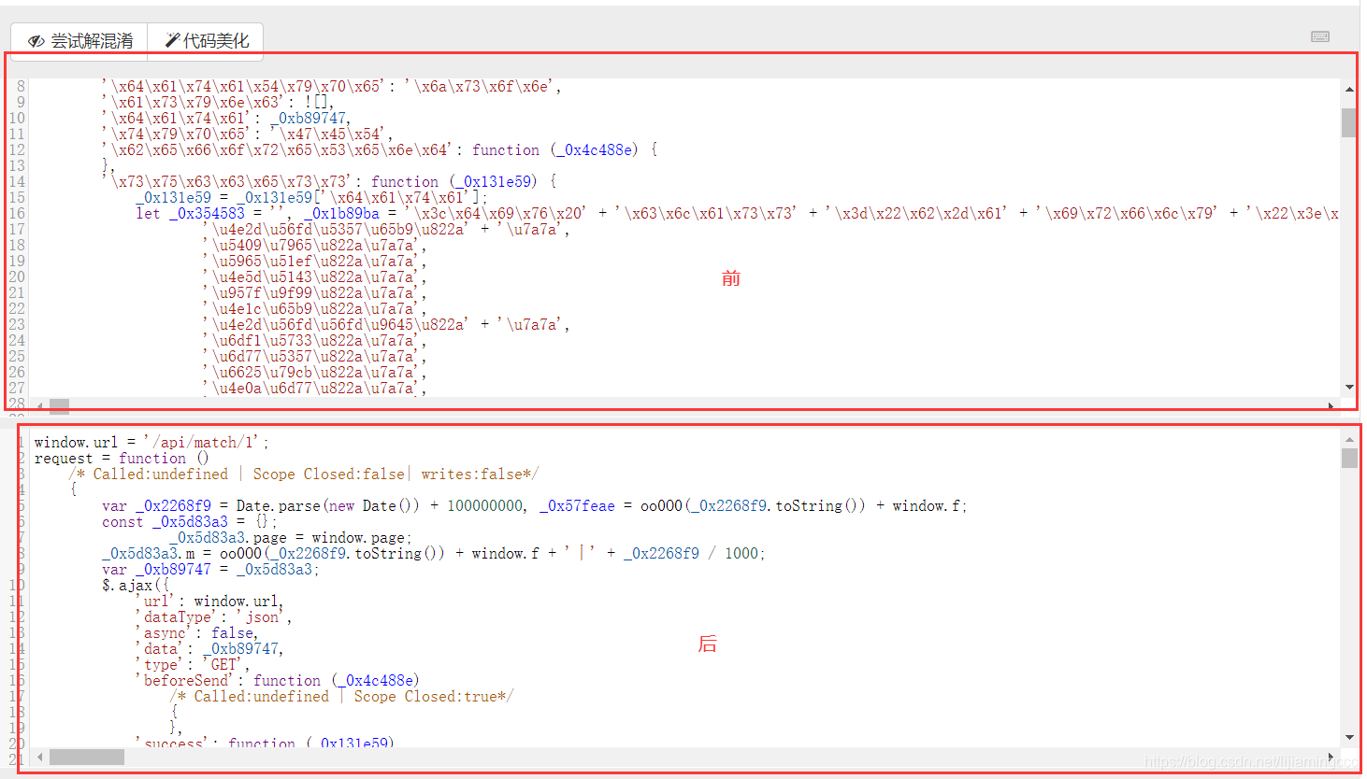
Task: Click lower editor vertical scrollbar thumb
Action: (x=1348, y=458)
